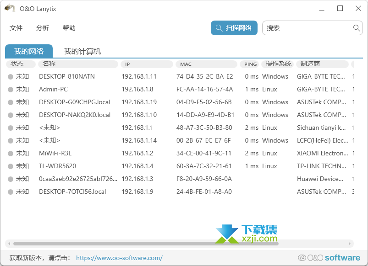This screenshot has height=266, width=368.
Task: Click MAC FC-AA-14-16-57-4A
Action: 205,90
